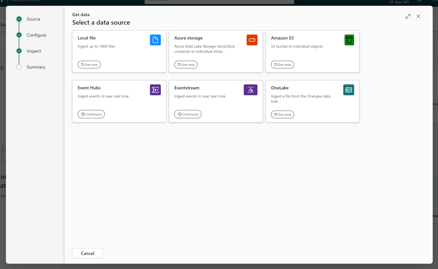Cancel the Get data wizard

87,253
